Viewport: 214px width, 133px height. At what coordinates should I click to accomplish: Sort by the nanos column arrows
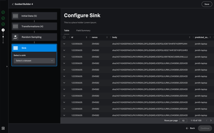(x=107, y=37)
